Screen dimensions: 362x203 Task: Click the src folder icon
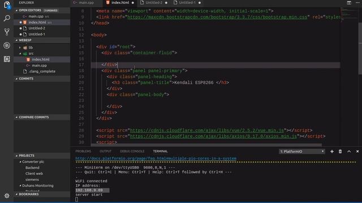[x=25, y=54]
